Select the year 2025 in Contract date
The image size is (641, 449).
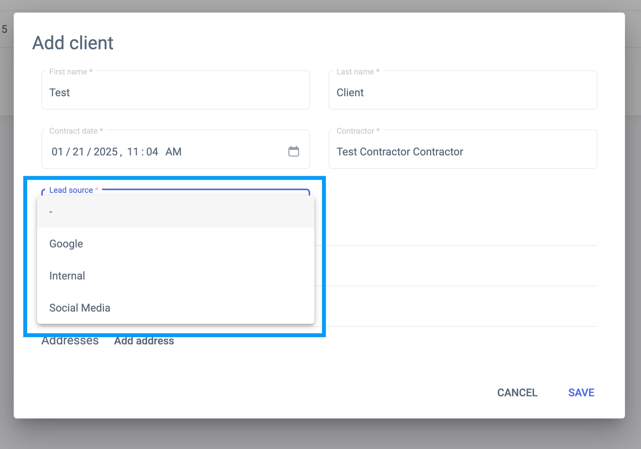pos(105,152)
